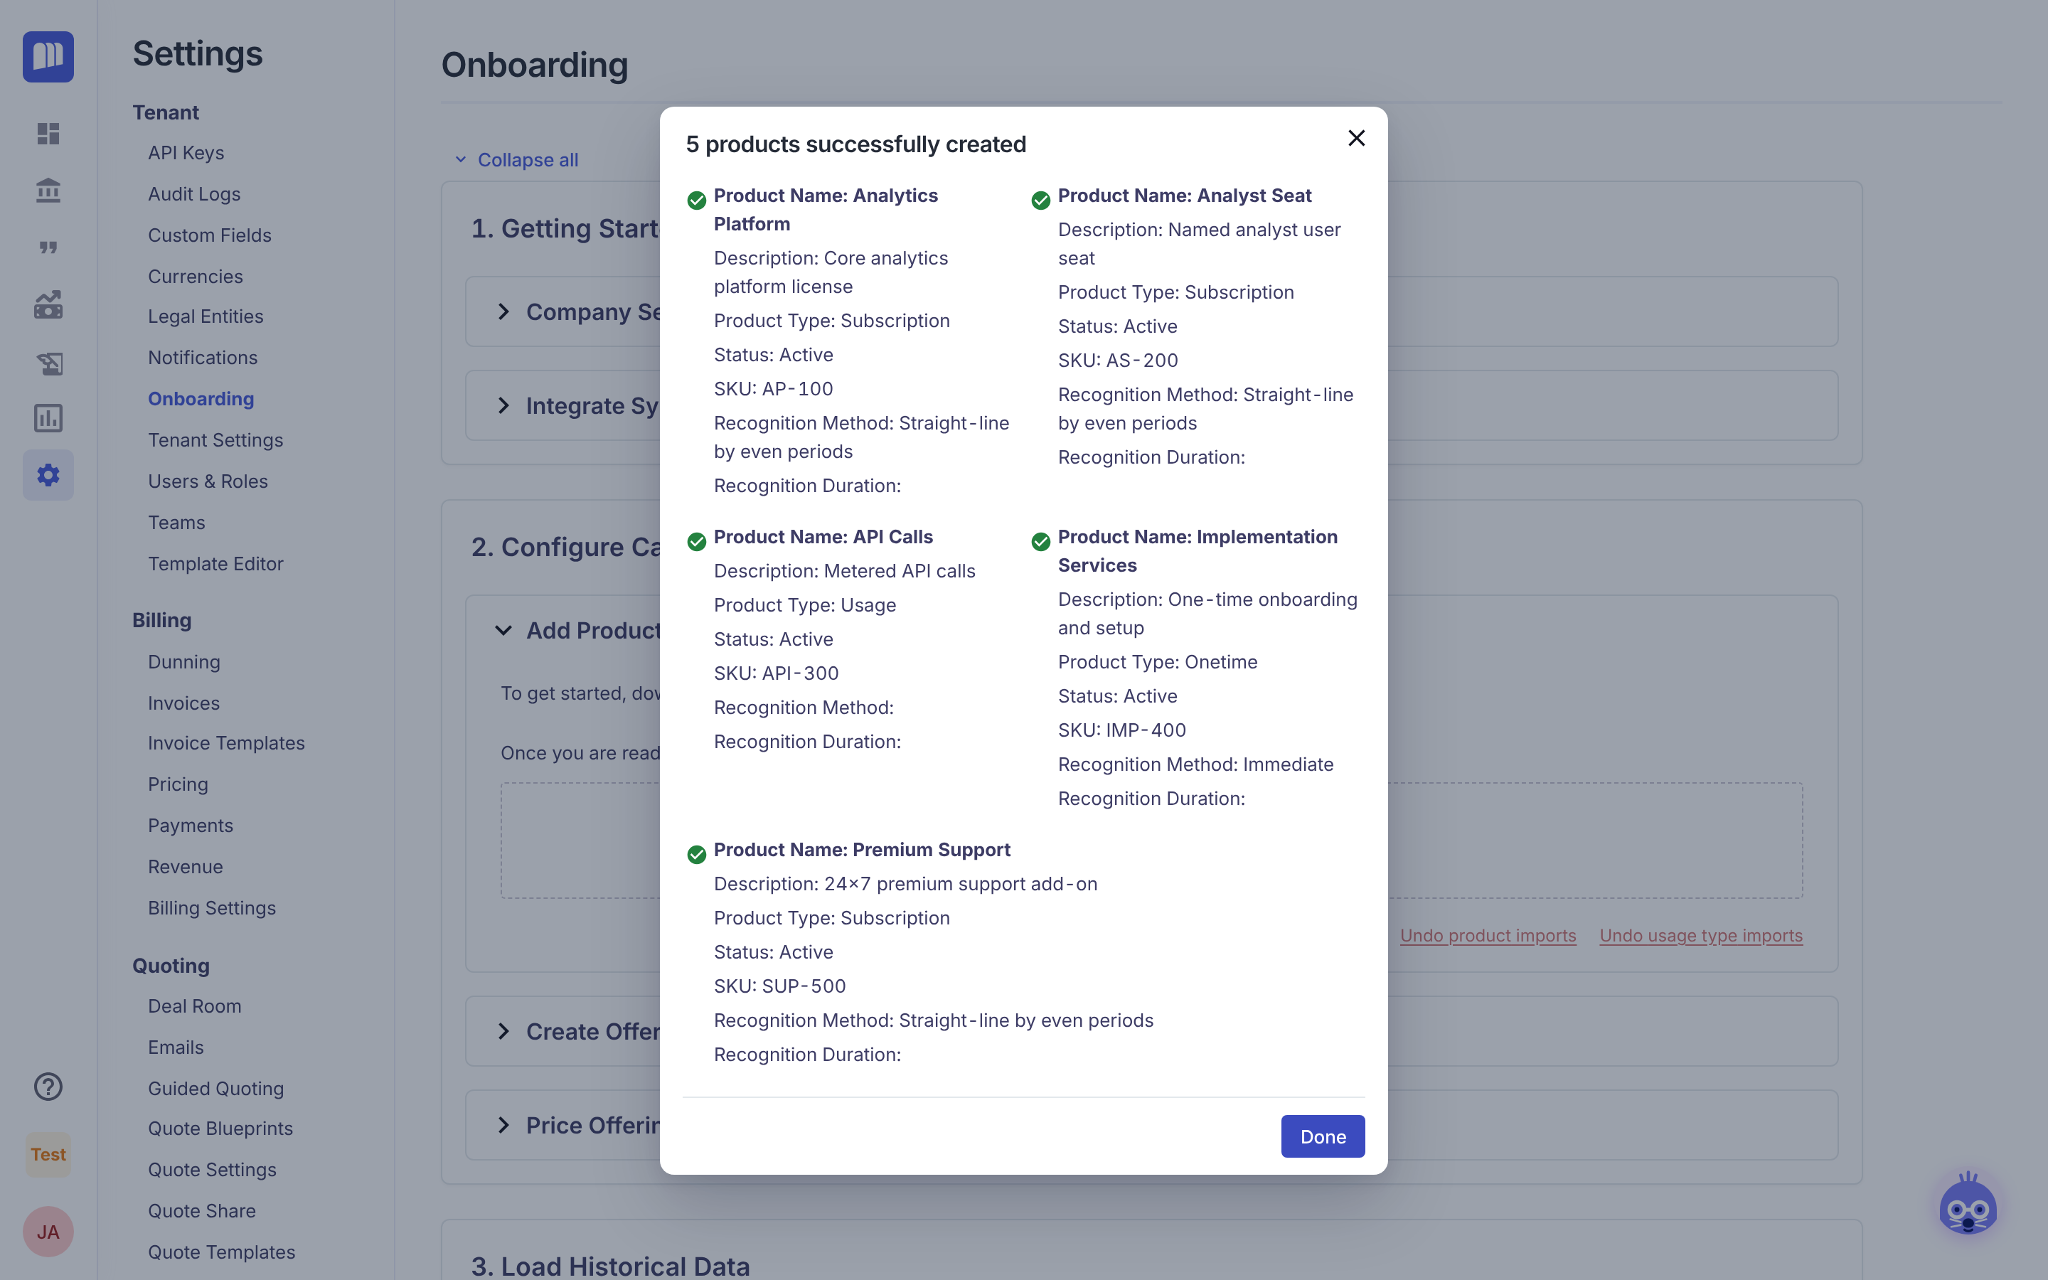Click the Collapse all link

coord(528,159)
